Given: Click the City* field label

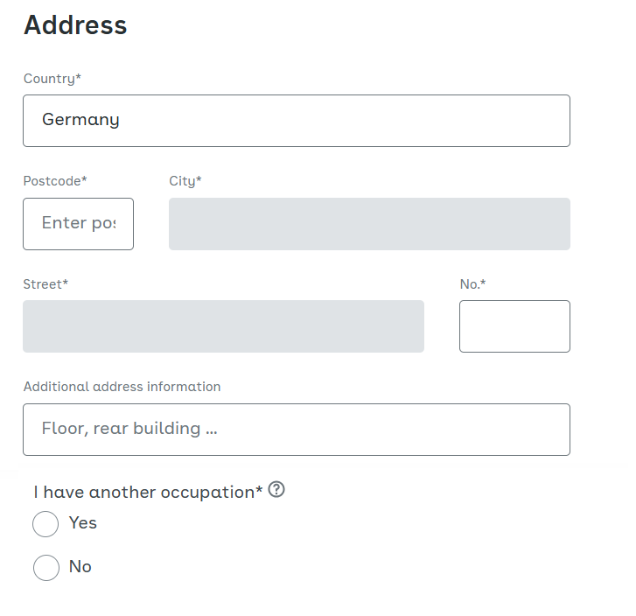Looking at the screenshot, I should click(185, 181).
